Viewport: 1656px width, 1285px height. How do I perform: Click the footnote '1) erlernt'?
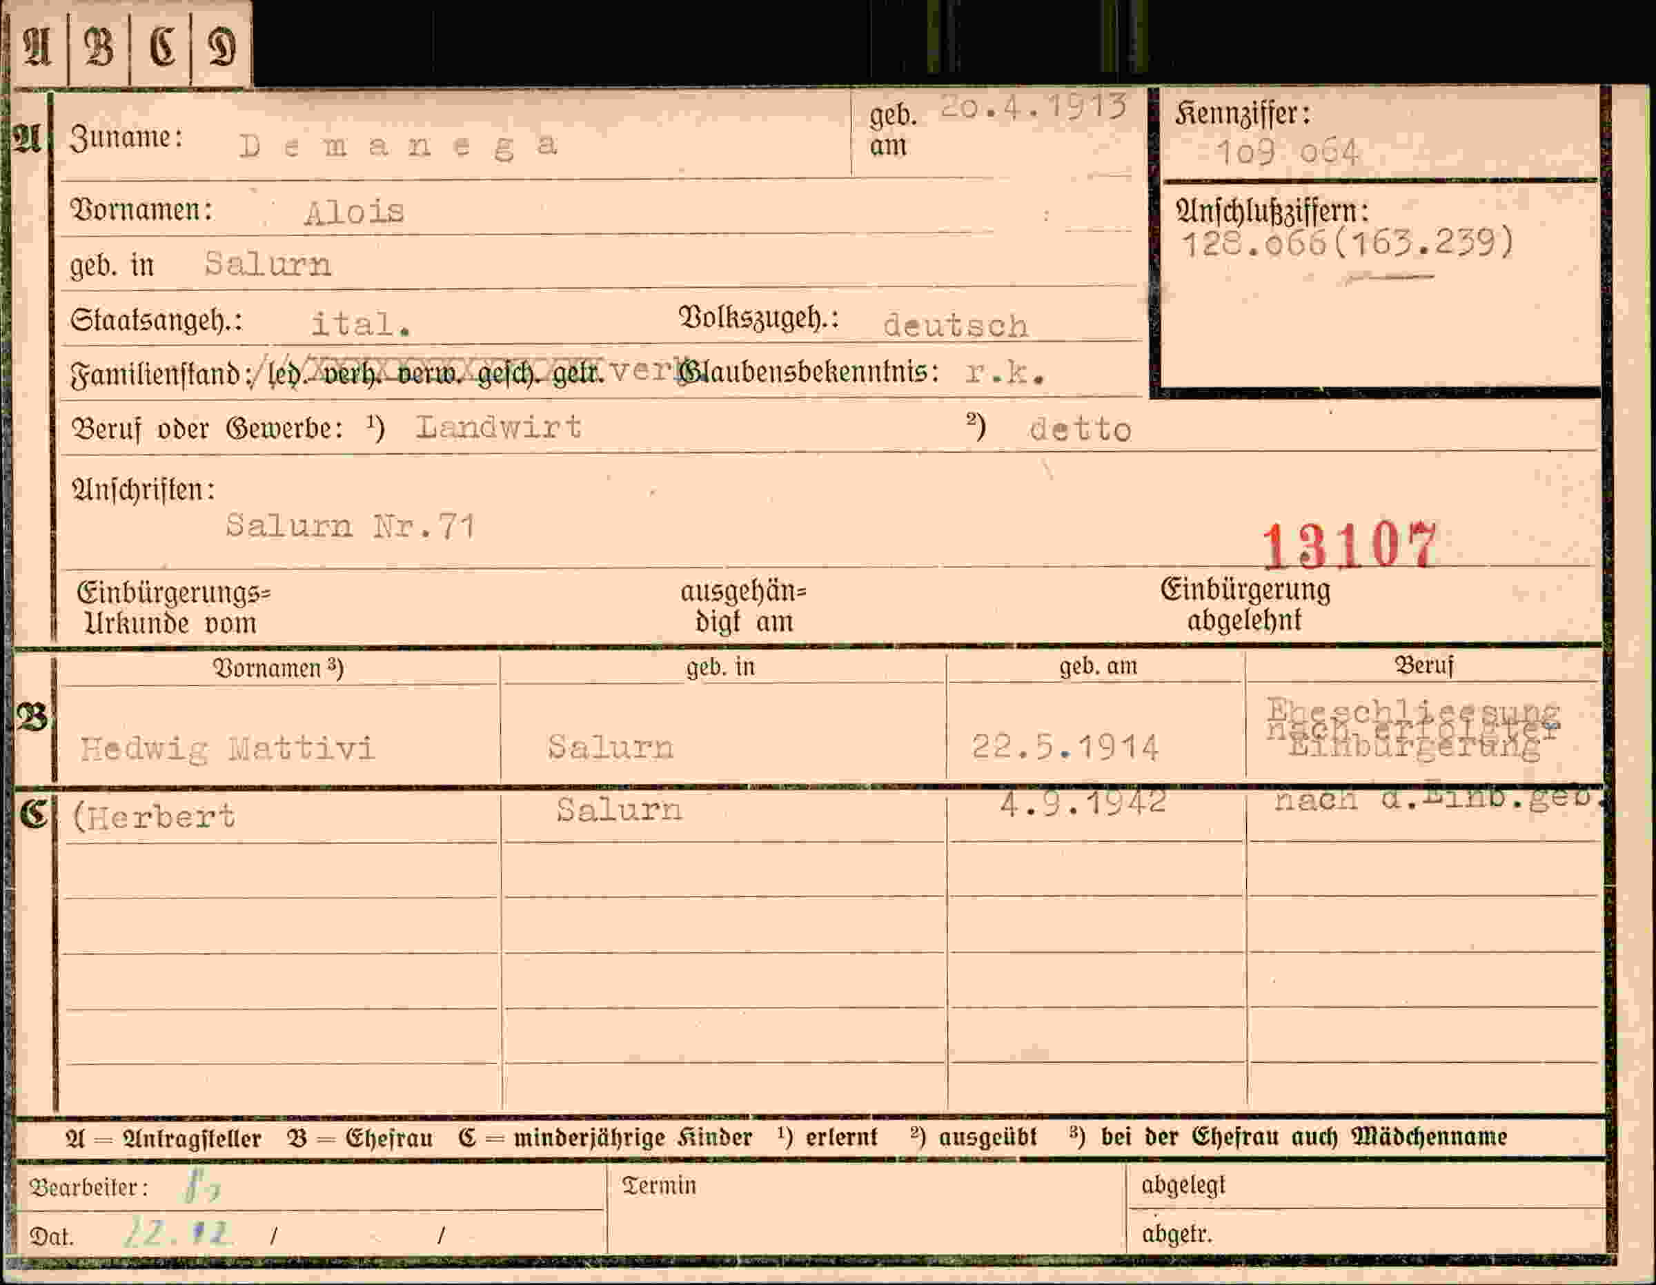(x=827, y=1137)
